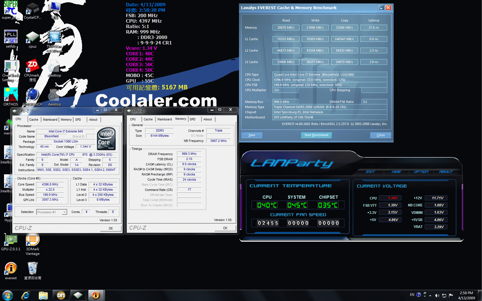Open the super_pi desktop icon
The width and height of the screenshot is (482, 301).
[11, 10]
